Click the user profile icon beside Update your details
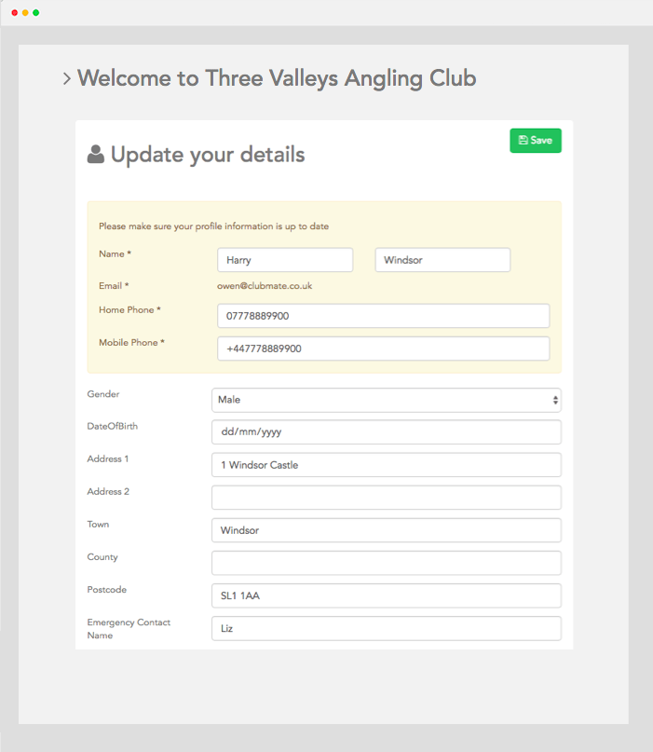Image resolution: width=653 pixels, height=752 pixels. [x=96, y=155]
